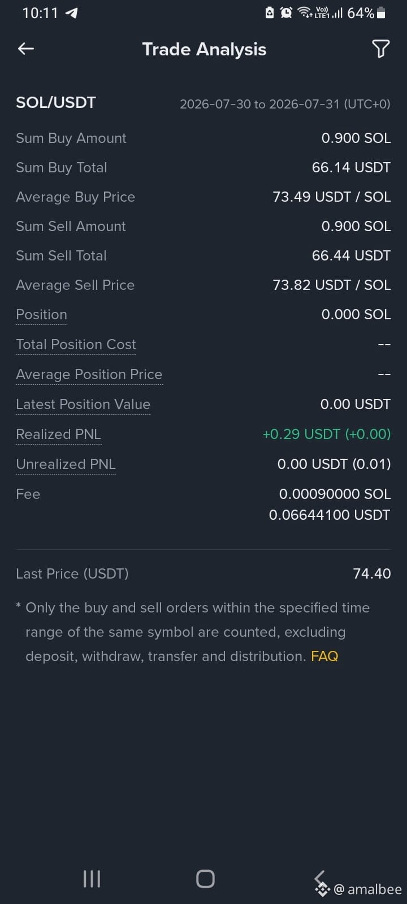Tap the Last Price 74.40 value
This screenshot has width=407, height=904.
[372, 573]
